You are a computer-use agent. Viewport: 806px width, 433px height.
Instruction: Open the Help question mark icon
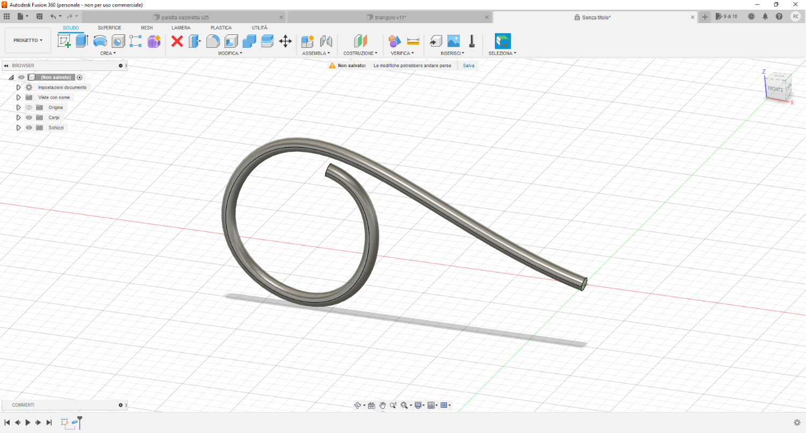[x=779, y=17]
